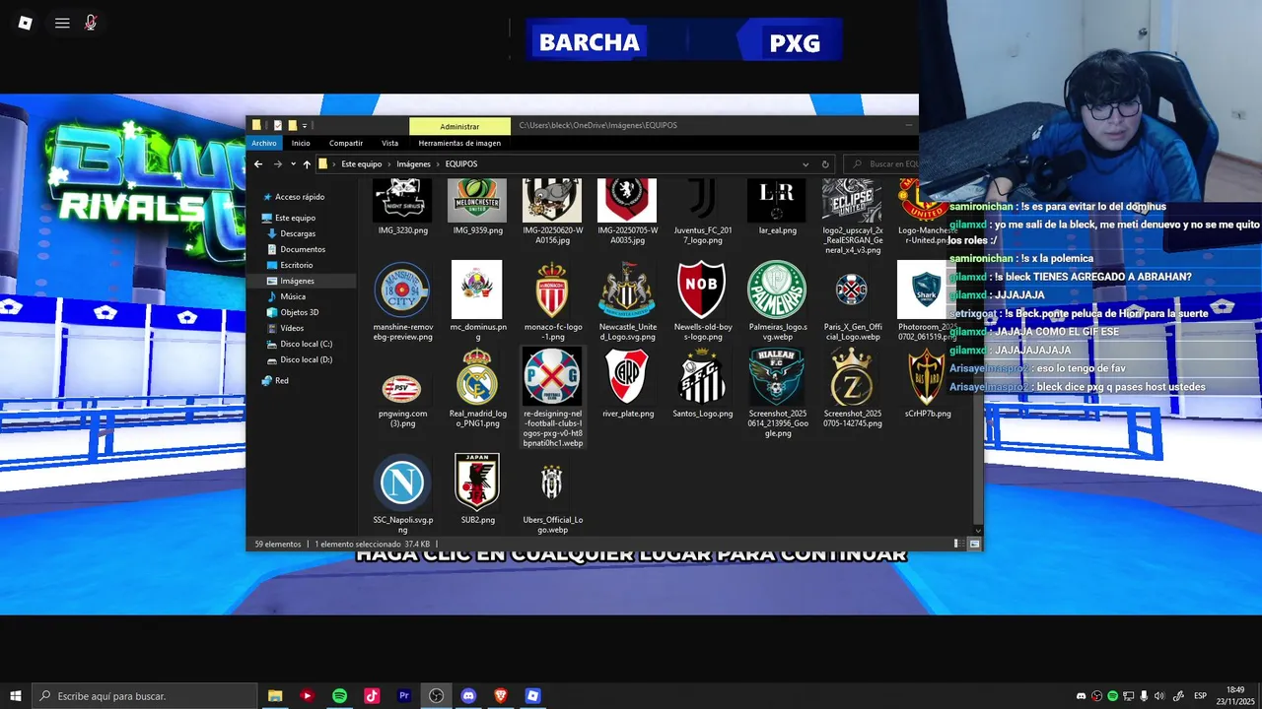Toggle the Roblox microphone icon
The width and height of the screenshot is (1262, 709).
(91, 23)
